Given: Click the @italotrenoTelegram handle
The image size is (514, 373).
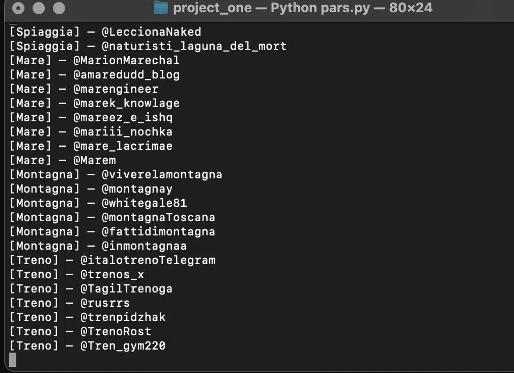Looking at the screenshot, I should click(x=148, y=260).
